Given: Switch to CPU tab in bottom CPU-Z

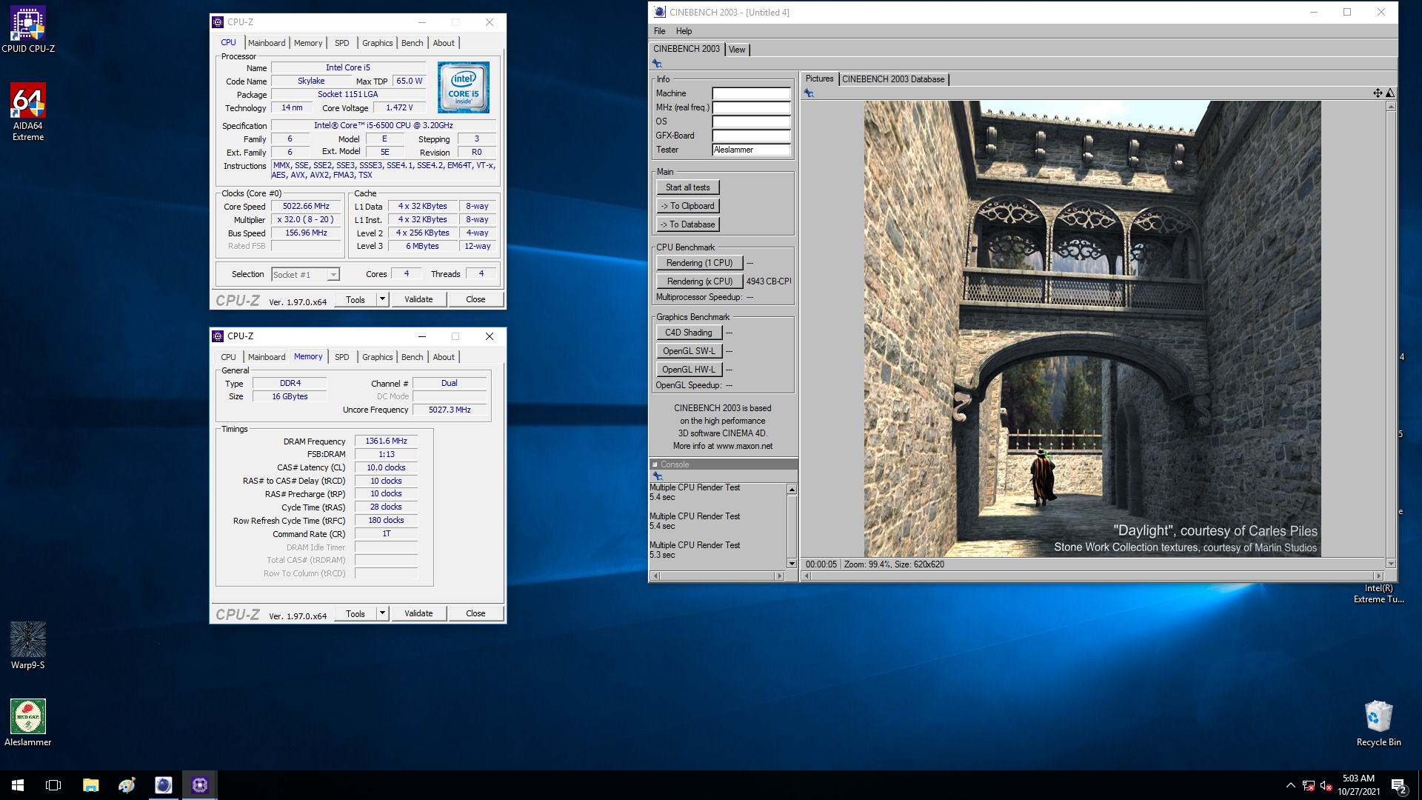Looking at the screenshot, I should pyautogui.click(x=228, y=357).
